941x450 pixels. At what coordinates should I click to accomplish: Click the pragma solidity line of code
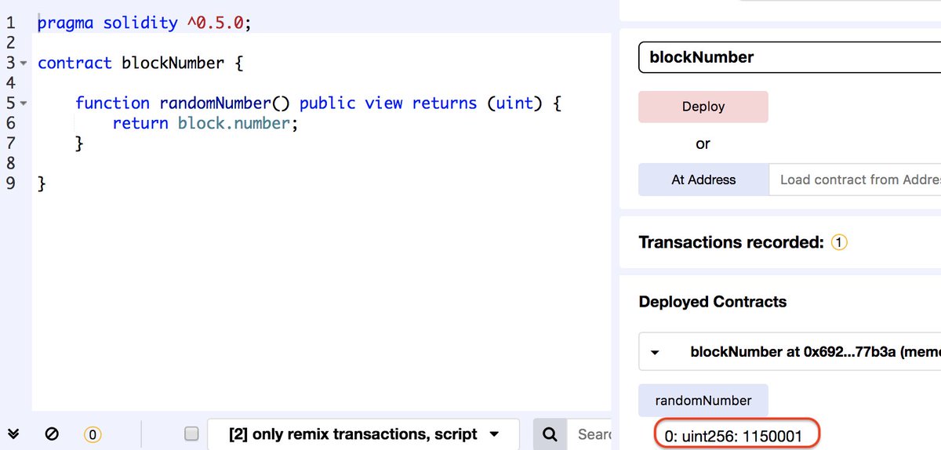tap(145, 23)
